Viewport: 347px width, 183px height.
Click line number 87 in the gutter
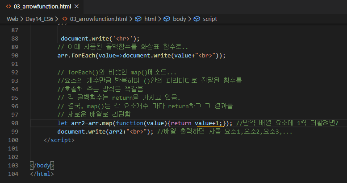click(x=15, y=30)
